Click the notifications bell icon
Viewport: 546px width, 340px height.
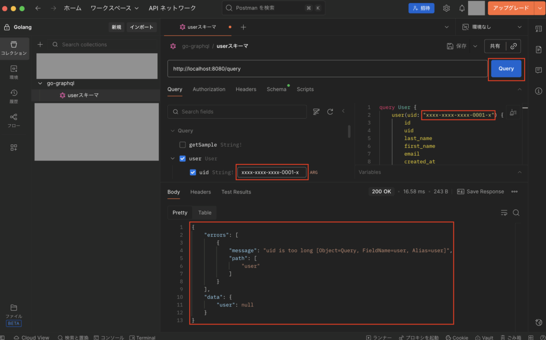tap(461, 8)
